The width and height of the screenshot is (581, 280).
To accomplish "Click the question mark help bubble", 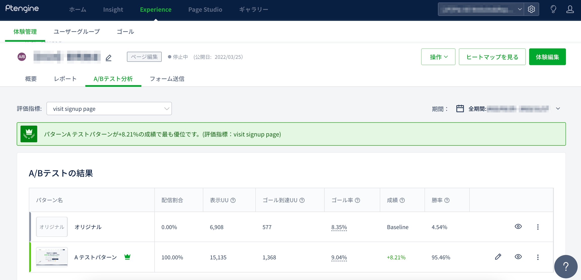I will point(566,266).
